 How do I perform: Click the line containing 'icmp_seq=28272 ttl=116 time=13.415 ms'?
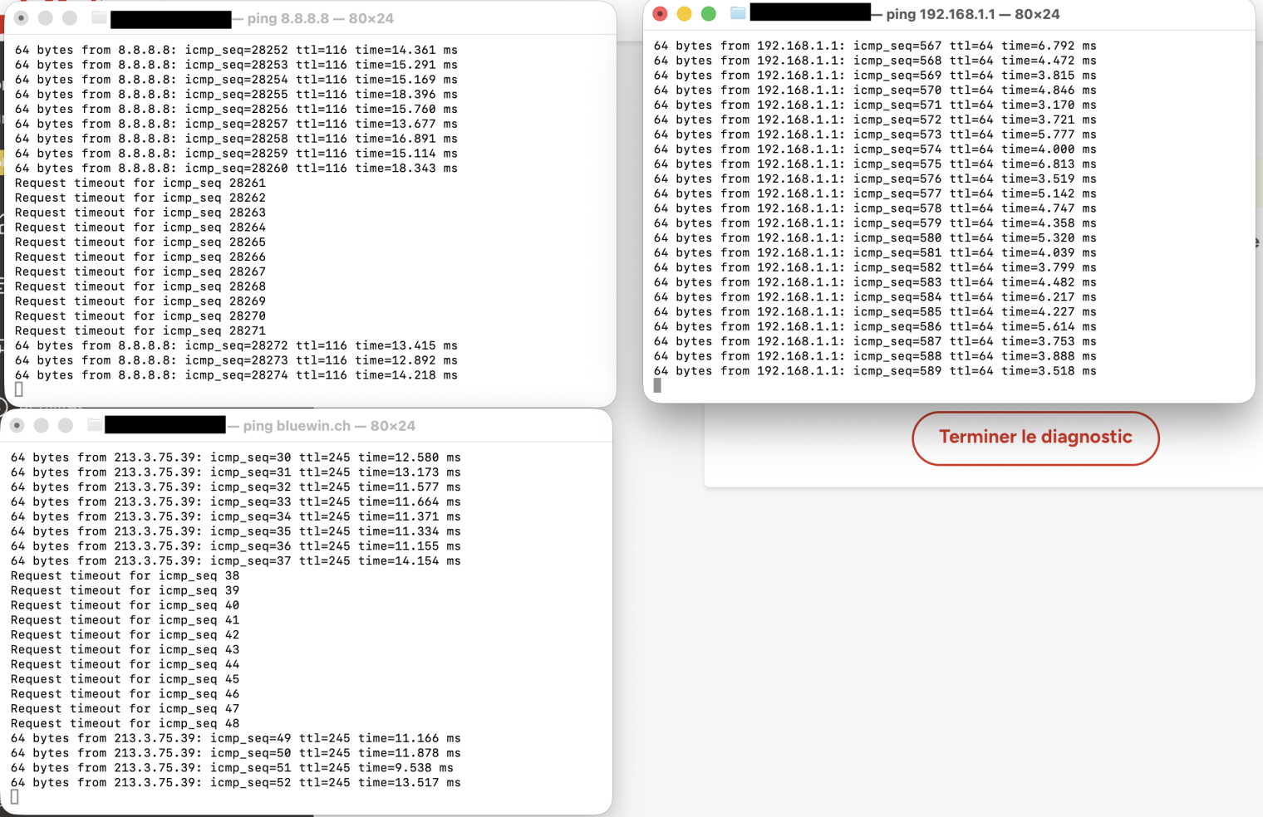236,345
